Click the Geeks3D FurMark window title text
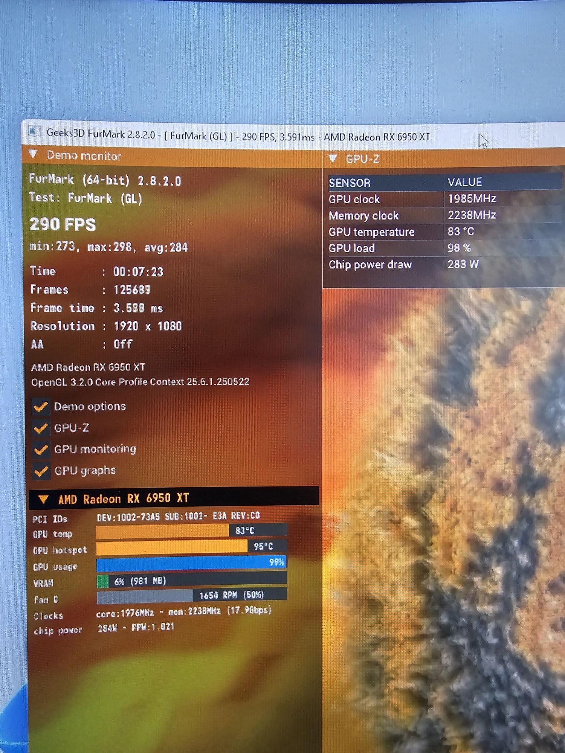The image size is (565, 753). [238, 135]
